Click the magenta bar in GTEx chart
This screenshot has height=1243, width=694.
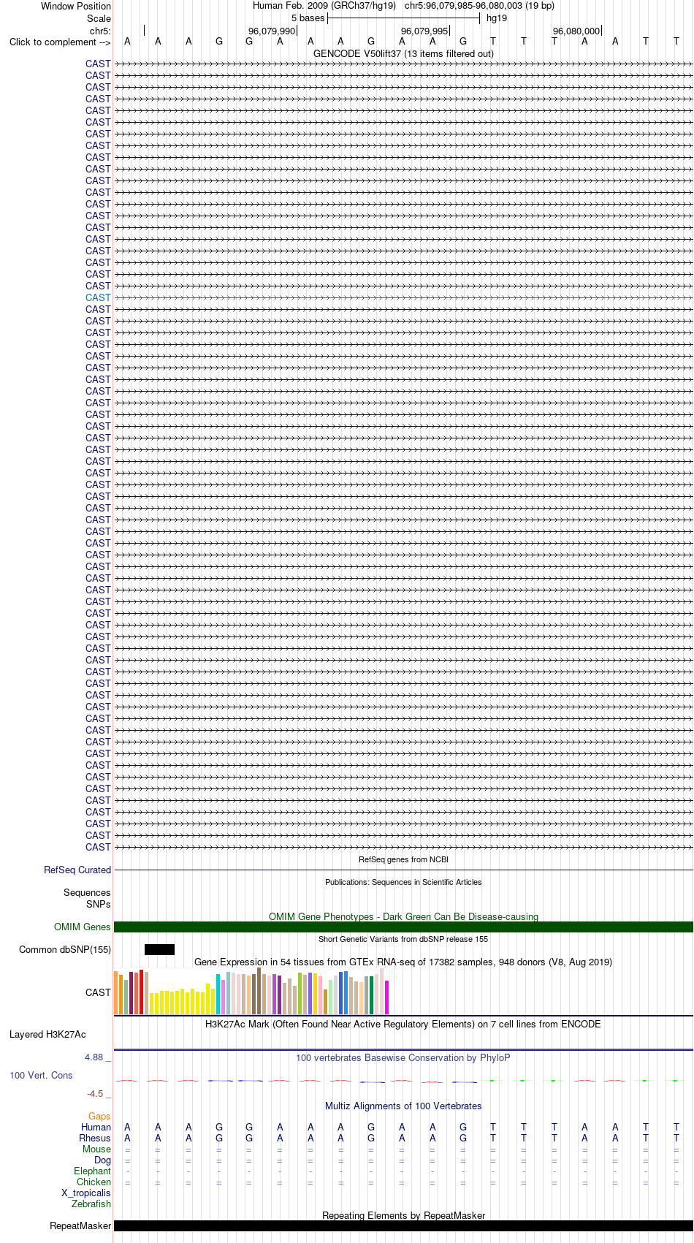[387, 997]
